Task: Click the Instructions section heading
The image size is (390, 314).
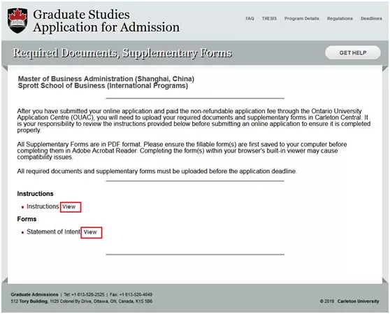Action: (x=35, y=194)
